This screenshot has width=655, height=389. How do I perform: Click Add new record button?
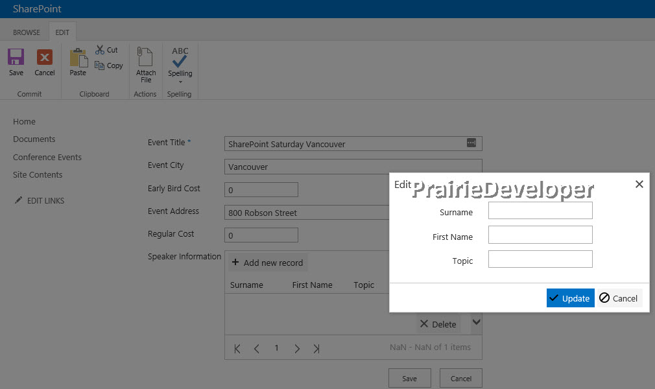(x=267, y=263)
